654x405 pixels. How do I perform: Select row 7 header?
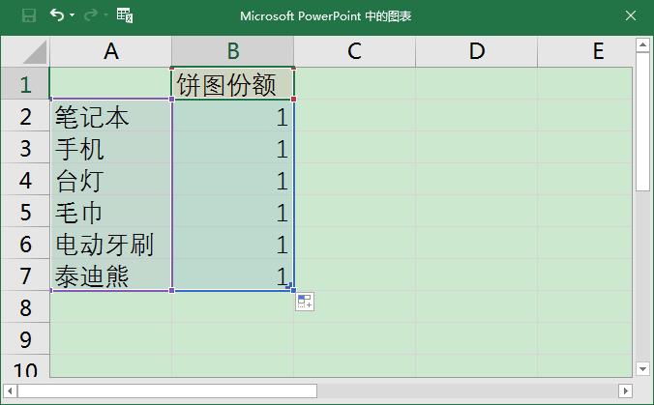pyautogui.click(x=25, y=275)
